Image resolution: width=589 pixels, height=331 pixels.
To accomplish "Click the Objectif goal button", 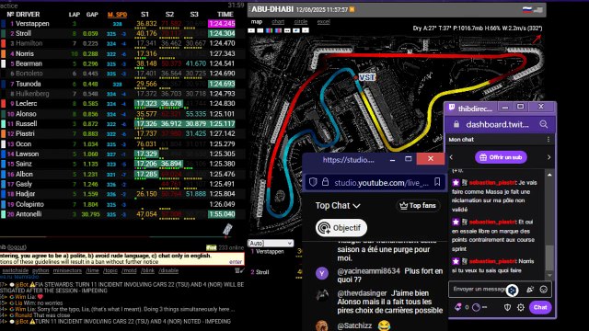I will pyautogui.click(x=341, y=228).
